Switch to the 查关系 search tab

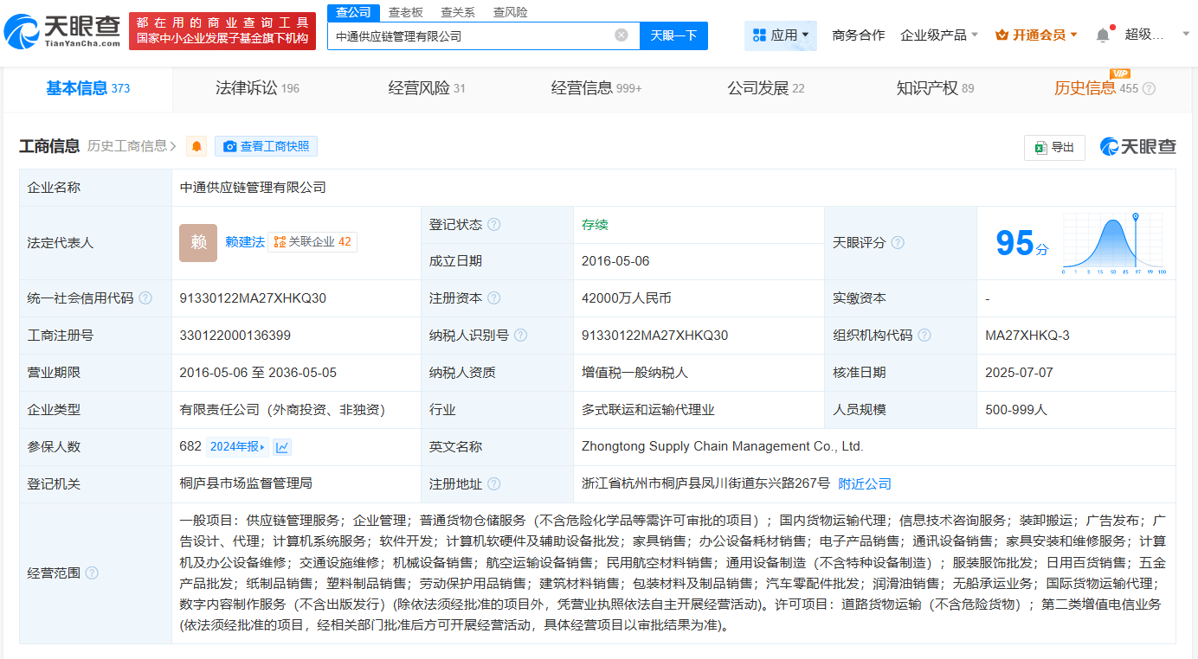[458, 12]
